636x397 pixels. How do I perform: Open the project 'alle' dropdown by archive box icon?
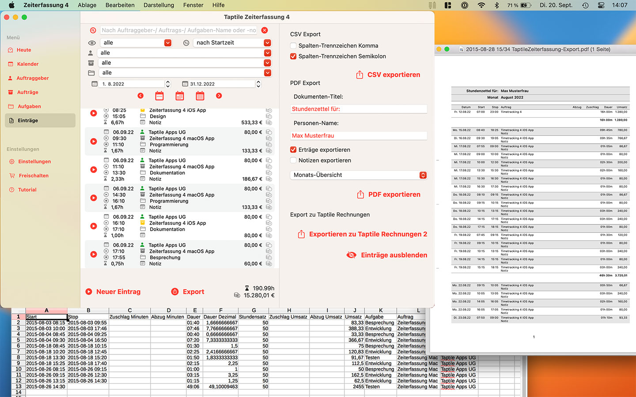coord(185,63)
